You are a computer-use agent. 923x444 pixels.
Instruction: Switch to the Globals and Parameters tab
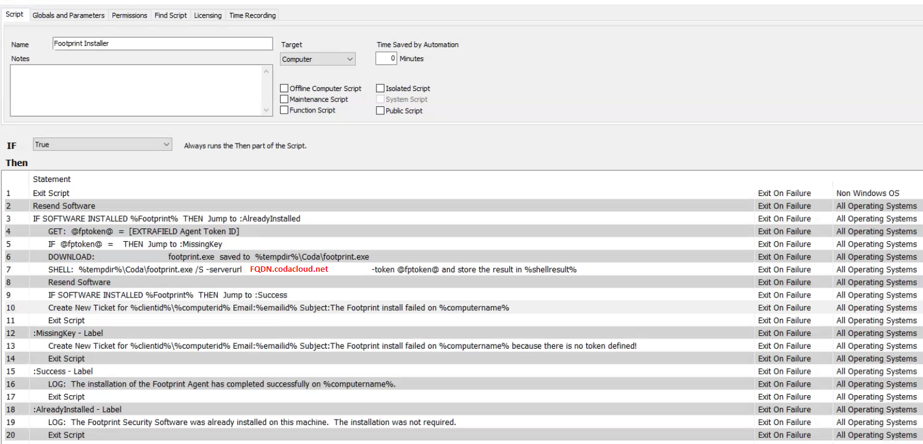point(68,15)
